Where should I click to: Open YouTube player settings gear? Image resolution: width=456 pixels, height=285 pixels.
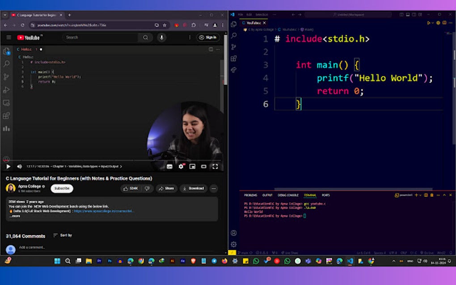181,167
